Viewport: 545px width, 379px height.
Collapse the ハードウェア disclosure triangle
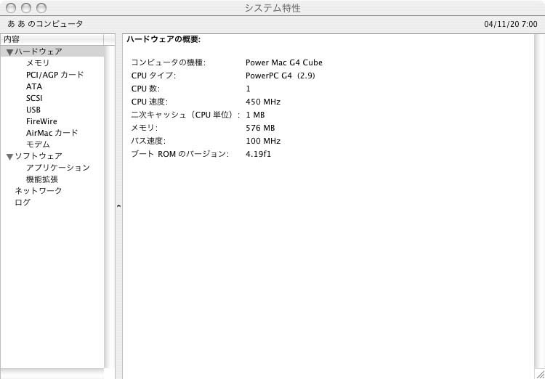9,52
